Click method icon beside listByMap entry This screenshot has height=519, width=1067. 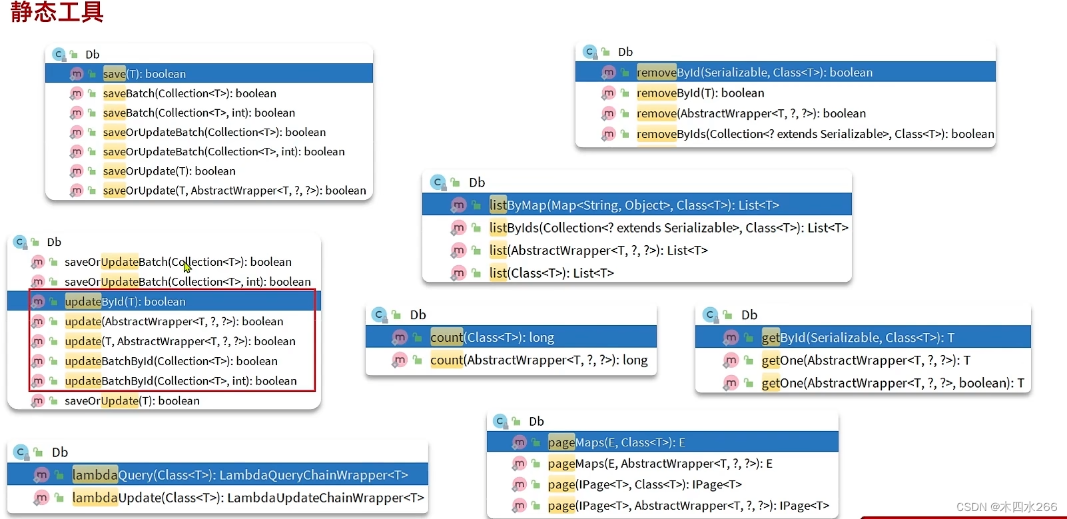click(458, 205)
